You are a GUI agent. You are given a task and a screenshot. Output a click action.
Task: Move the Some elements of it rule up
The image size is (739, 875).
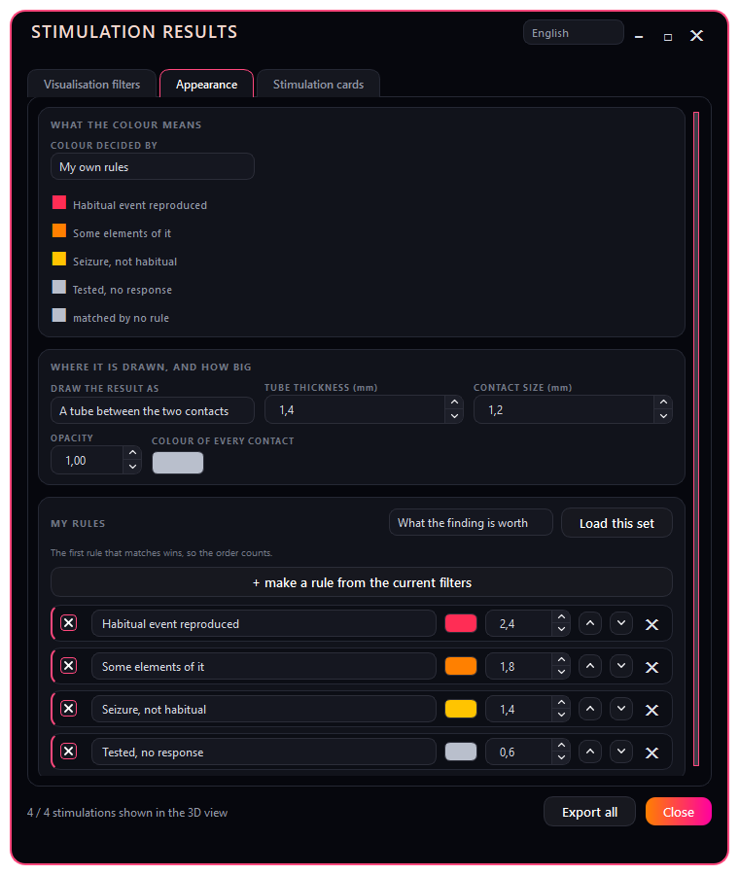590,666
